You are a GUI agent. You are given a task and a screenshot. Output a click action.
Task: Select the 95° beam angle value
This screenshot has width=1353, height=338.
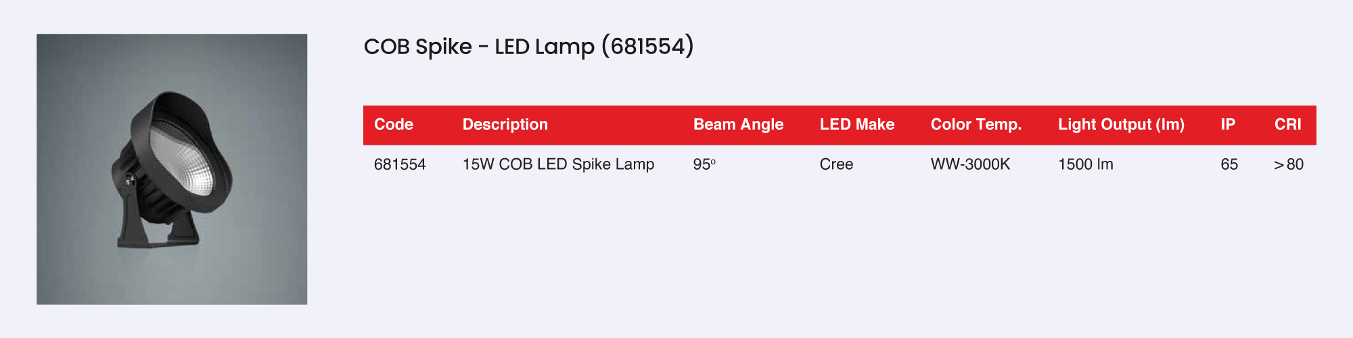pyautogui.click(x=704, y=164)
